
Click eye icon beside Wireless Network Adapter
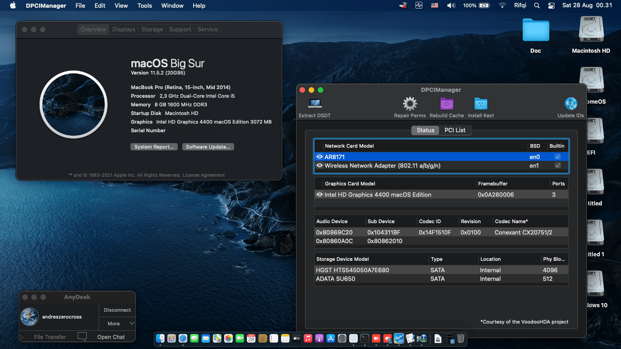320,165
